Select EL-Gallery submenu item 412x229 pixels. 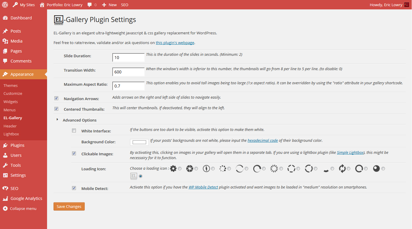coord(13,118)
